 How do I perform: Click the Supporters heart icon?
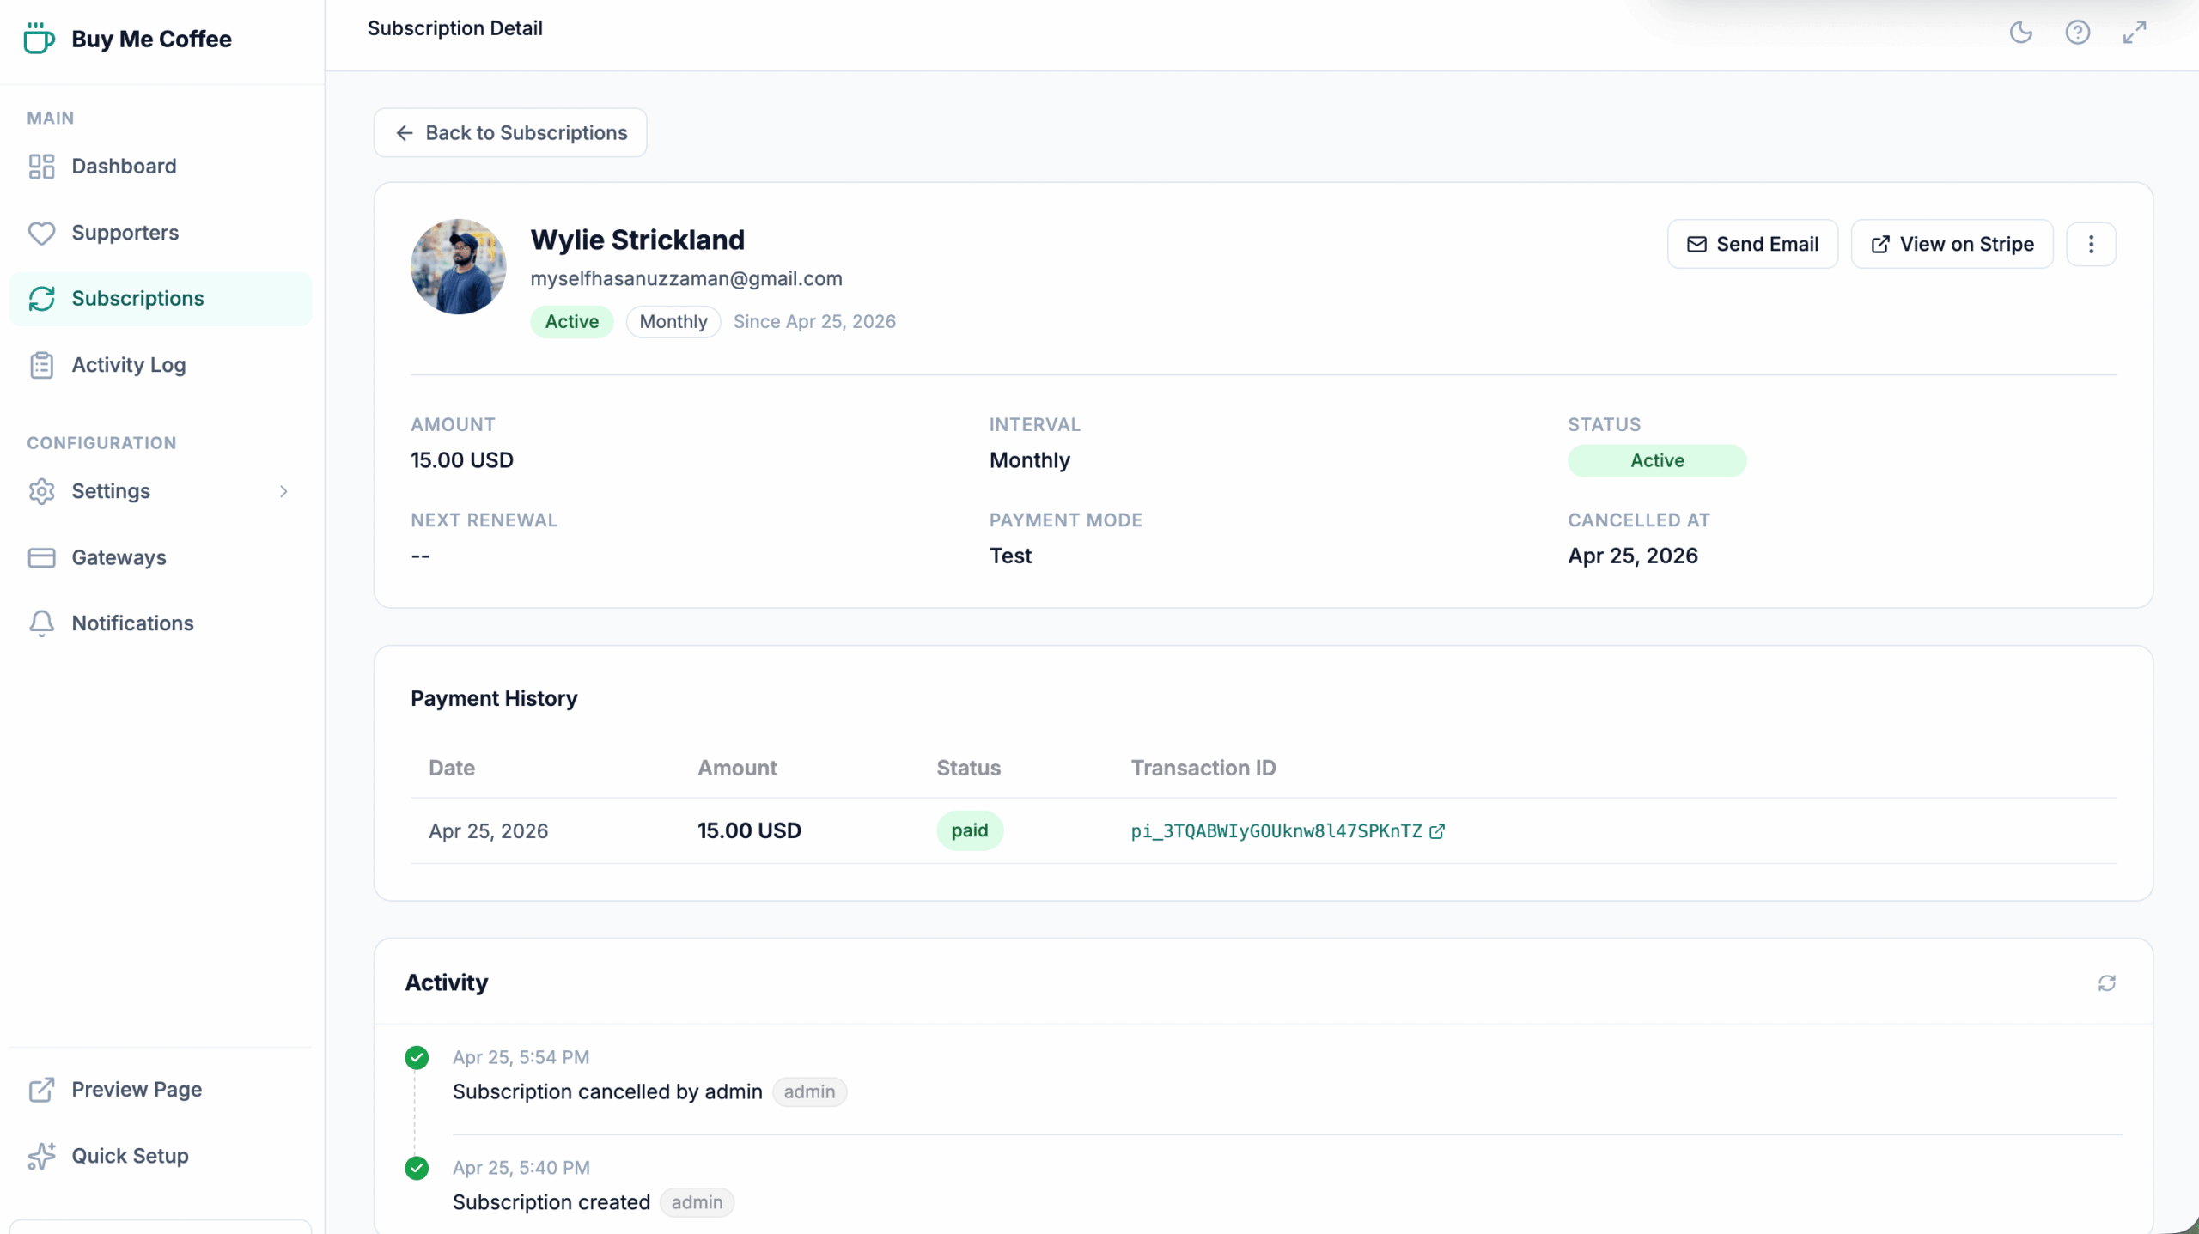tap(41, 233)
